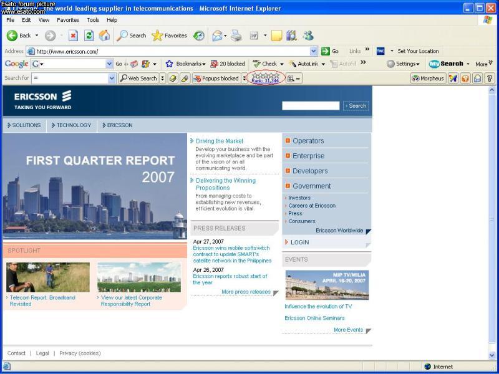Click the Edit with Word icon

click(254, 36)
